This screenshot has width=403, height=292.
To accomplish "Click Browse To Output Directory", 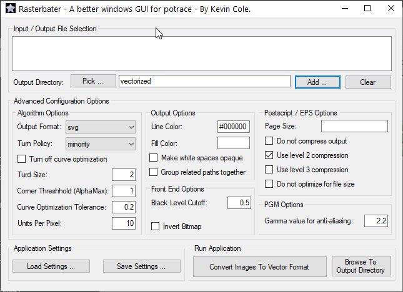I will (x=361, y=266).
